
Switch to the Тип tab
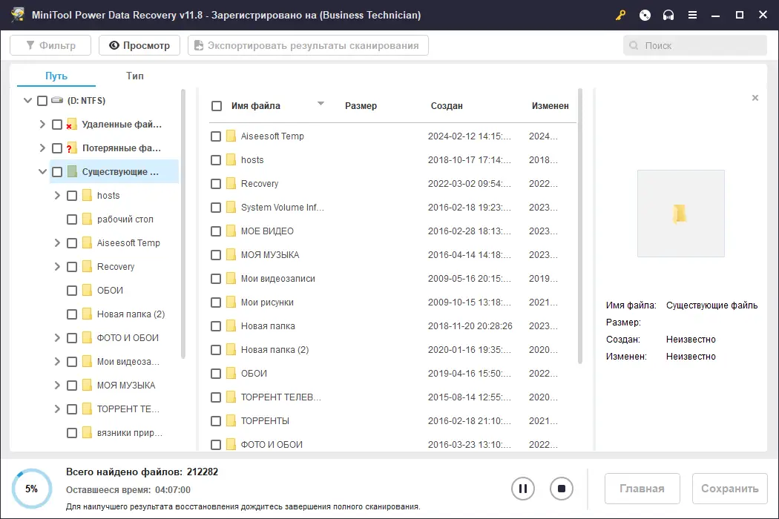(x=134, y=76)
